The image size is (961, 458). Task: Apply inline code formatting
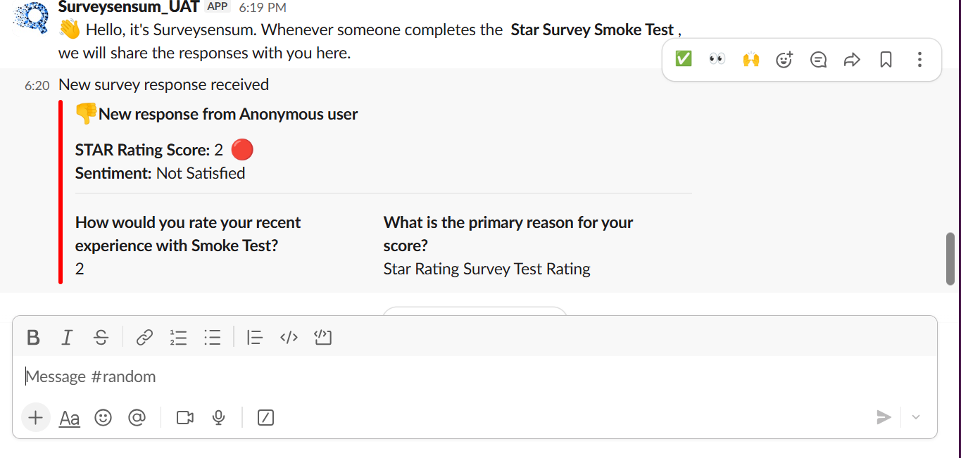pyautogui.click(x=289, y=338)
